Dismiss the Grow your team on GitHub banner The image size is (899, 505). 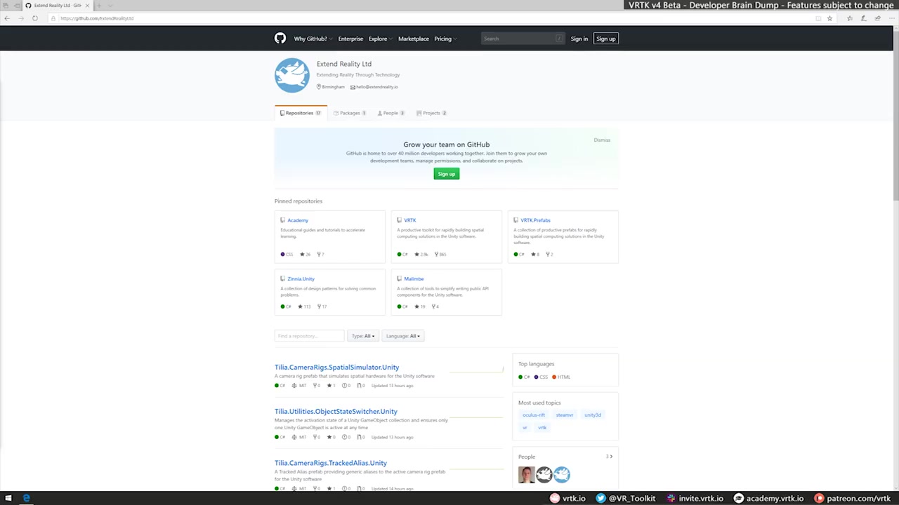[601, 140]
